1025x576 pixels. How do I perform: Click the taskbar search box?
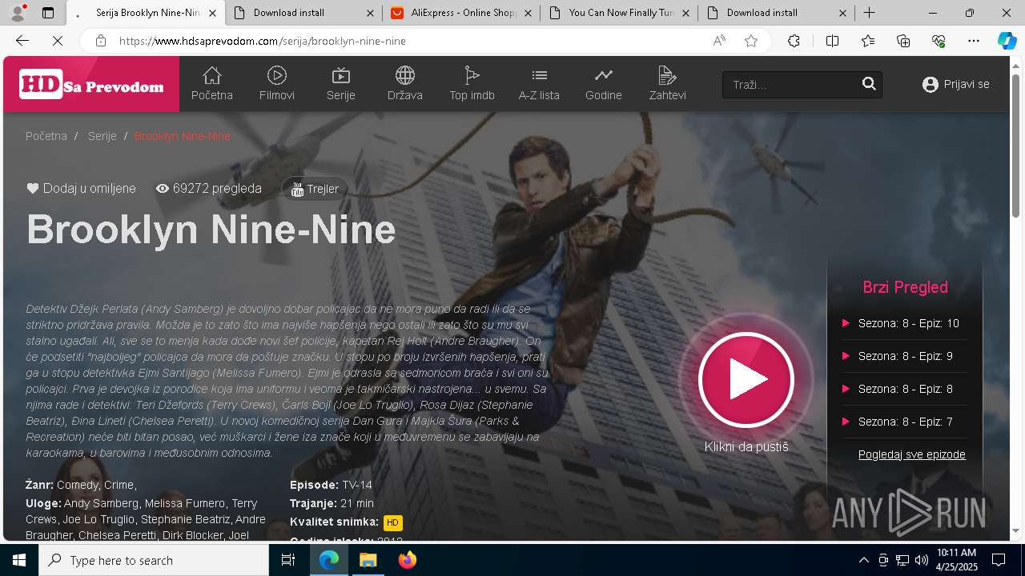(154, 560)
